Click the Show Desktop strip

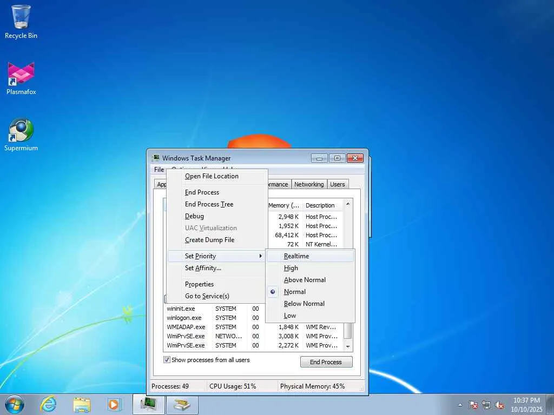click(551, 404)
